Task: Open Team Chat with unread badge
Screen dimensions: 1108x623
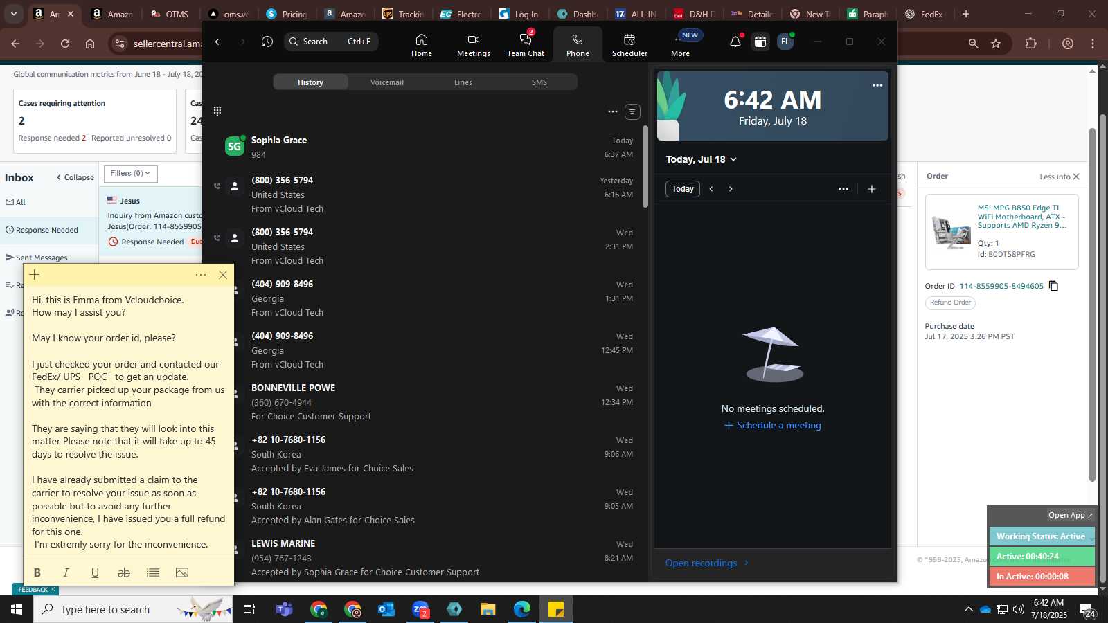Action: pos(526,45)
